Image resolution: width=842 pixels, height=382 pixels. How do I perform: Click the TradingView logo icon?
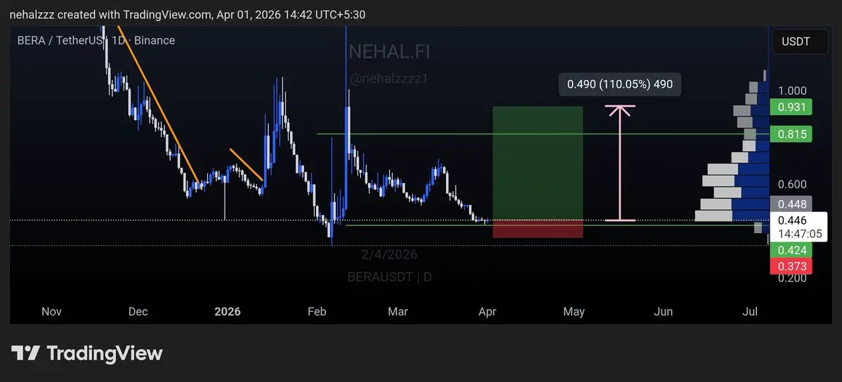[x=25, y=353]
